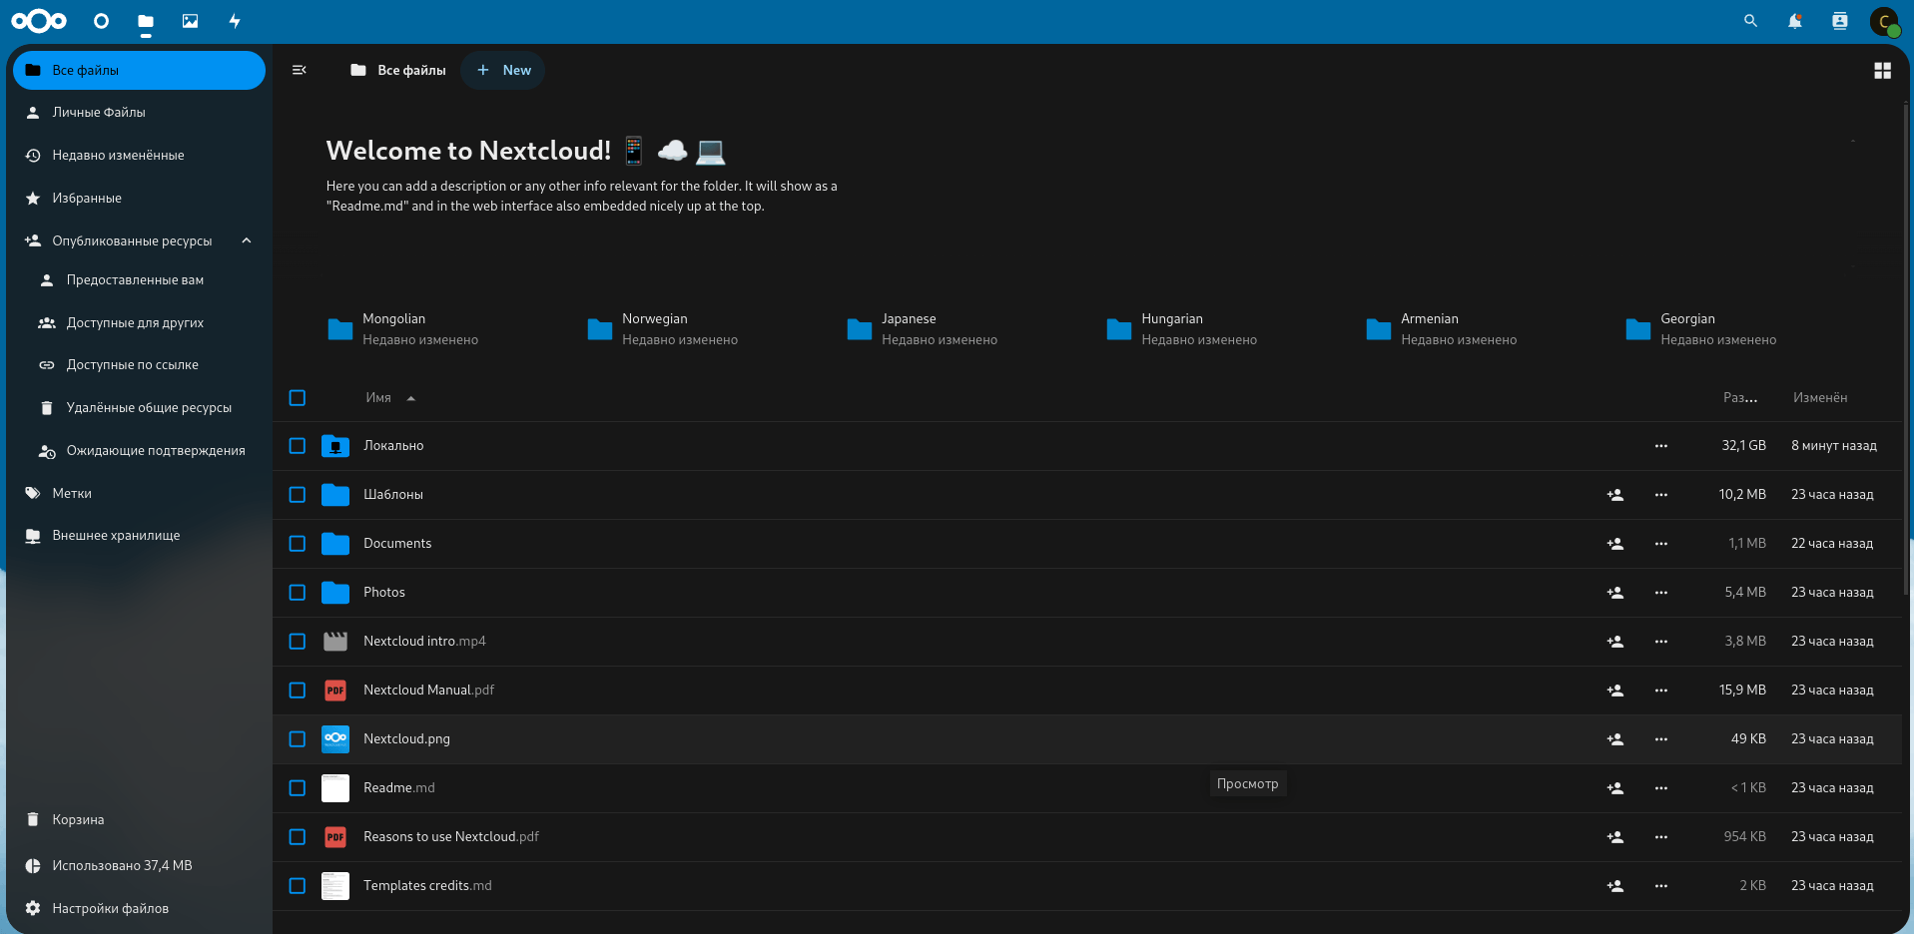Viewport: 1914px width, 934px height.
Task: Select the Nextcloud intro.mp4 checkbox
Action: pos(298,642)
